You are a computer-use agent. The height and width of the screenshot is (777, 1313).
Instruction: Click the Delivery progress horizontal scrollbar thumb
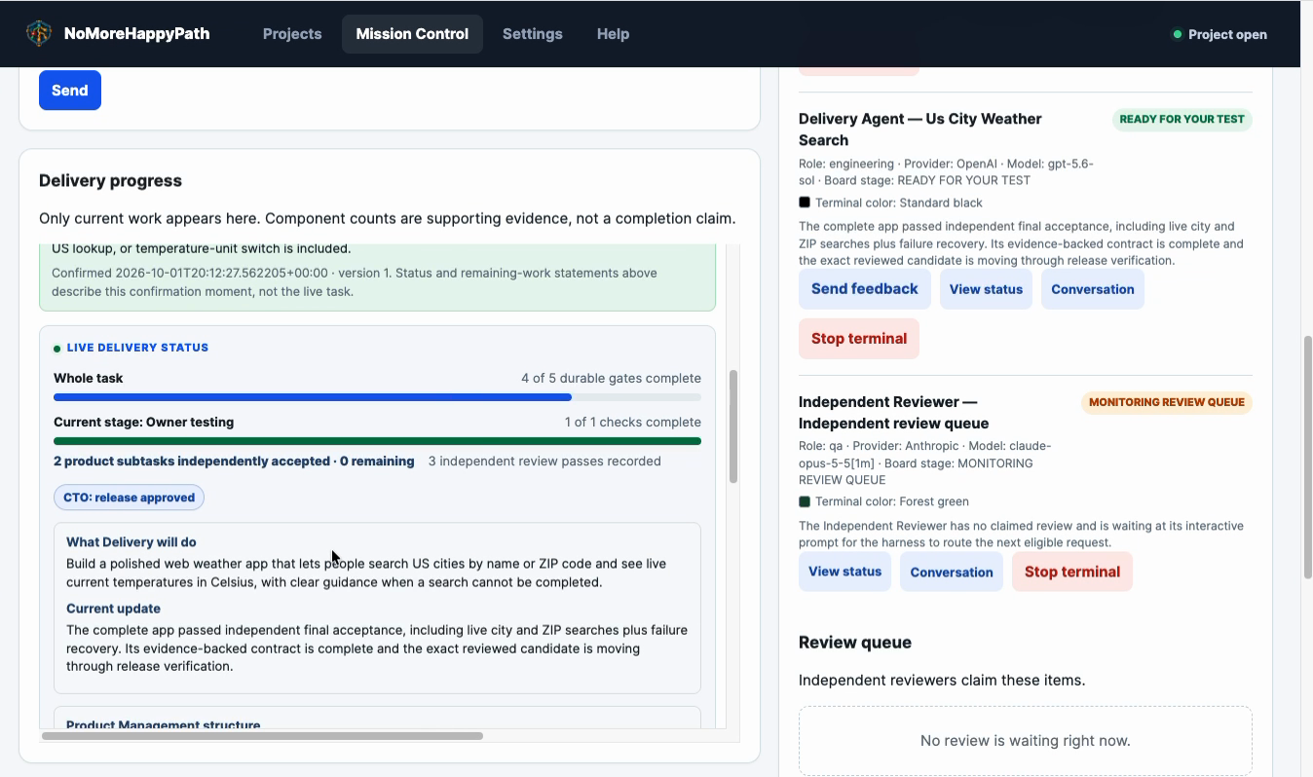262,736
